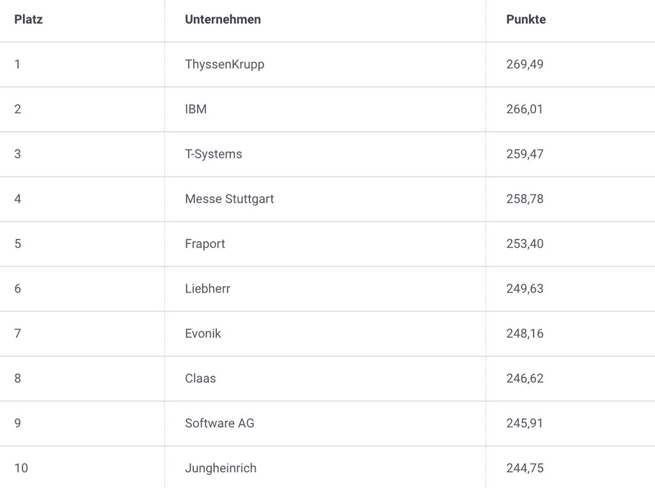Click the 244,75 points value
The height and width of the screenshot is (488, 655).
point(525,468)
